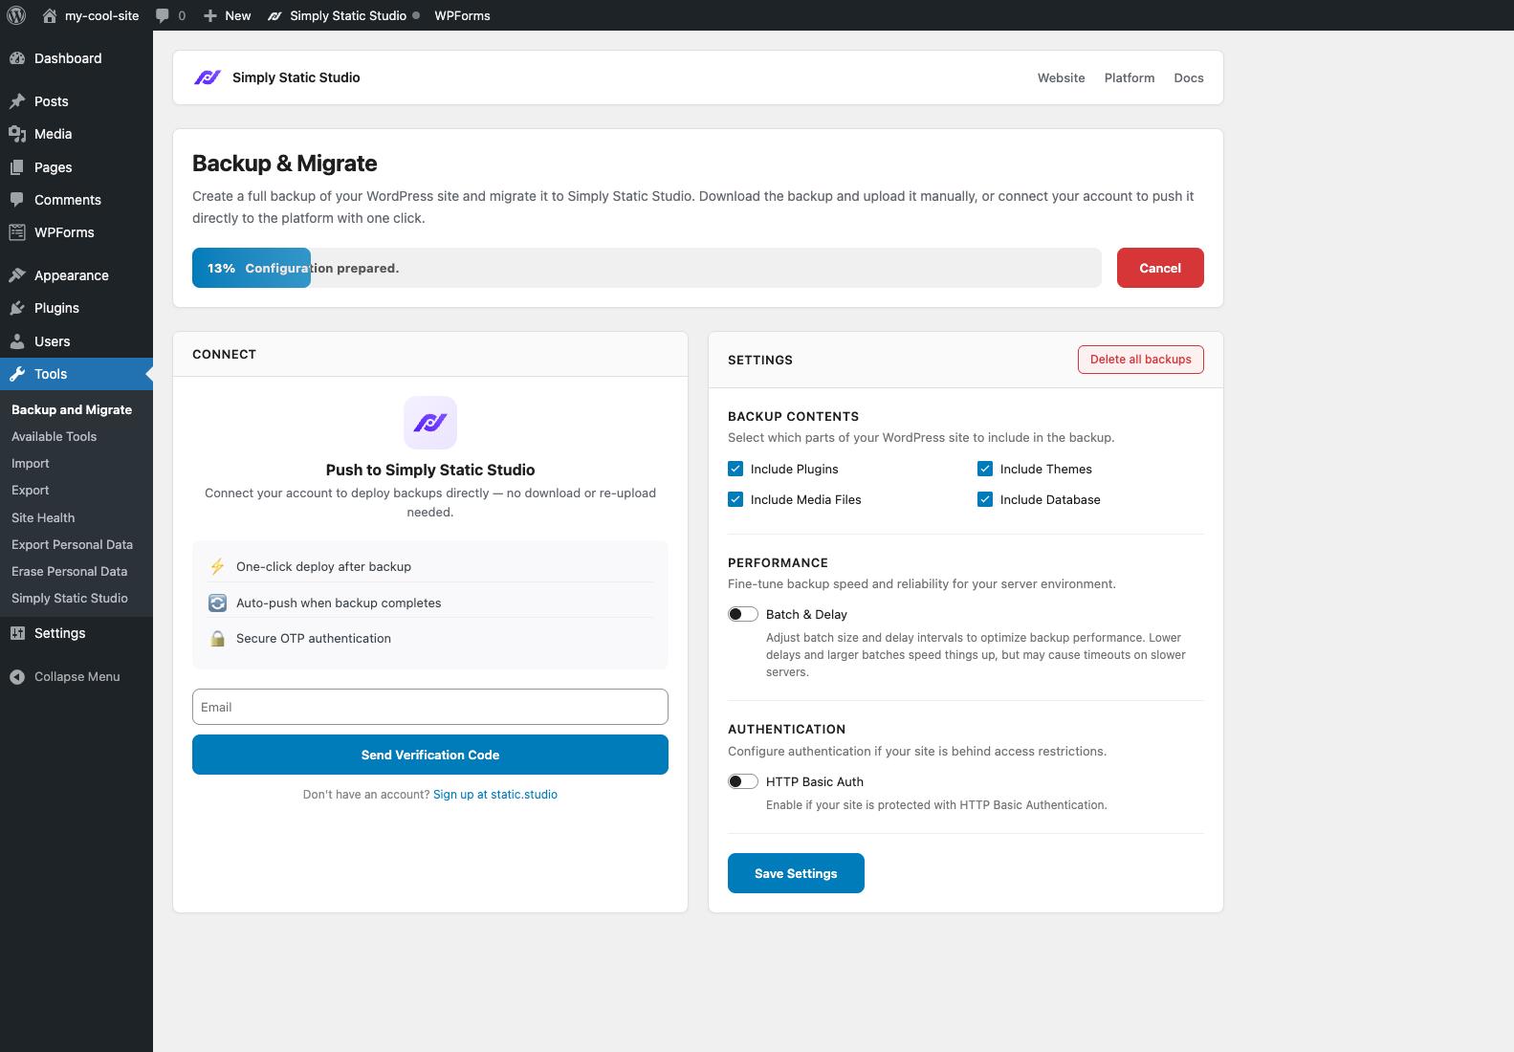This screenshot has width=1514, height=1052.
Task: Click the Simply Static Studio header logo
Action: (208, 77)
